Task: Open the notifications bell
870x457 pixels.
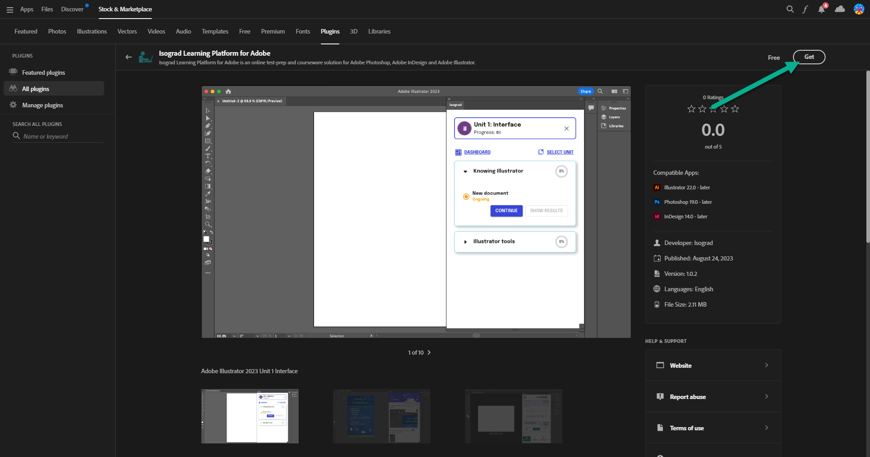Action: (x=822, y=9)
